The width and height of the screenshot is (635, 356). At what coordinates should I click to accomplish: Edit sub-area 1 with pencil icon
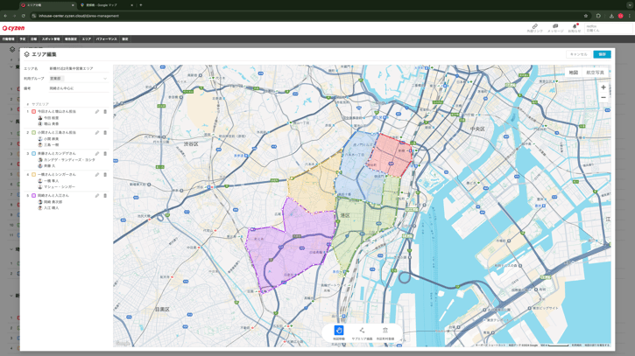point(97,112)
